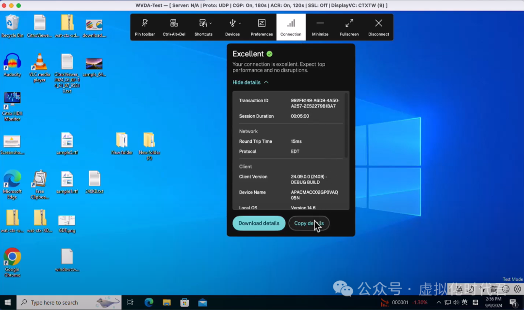Select the Audacity desktop shortcut
The image size is (524, 310).
(12, 65)
